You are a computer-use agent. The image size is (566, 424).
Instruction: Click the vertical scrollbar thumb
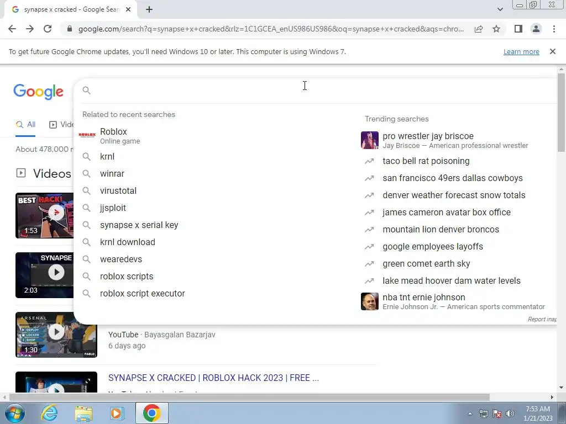561,113
